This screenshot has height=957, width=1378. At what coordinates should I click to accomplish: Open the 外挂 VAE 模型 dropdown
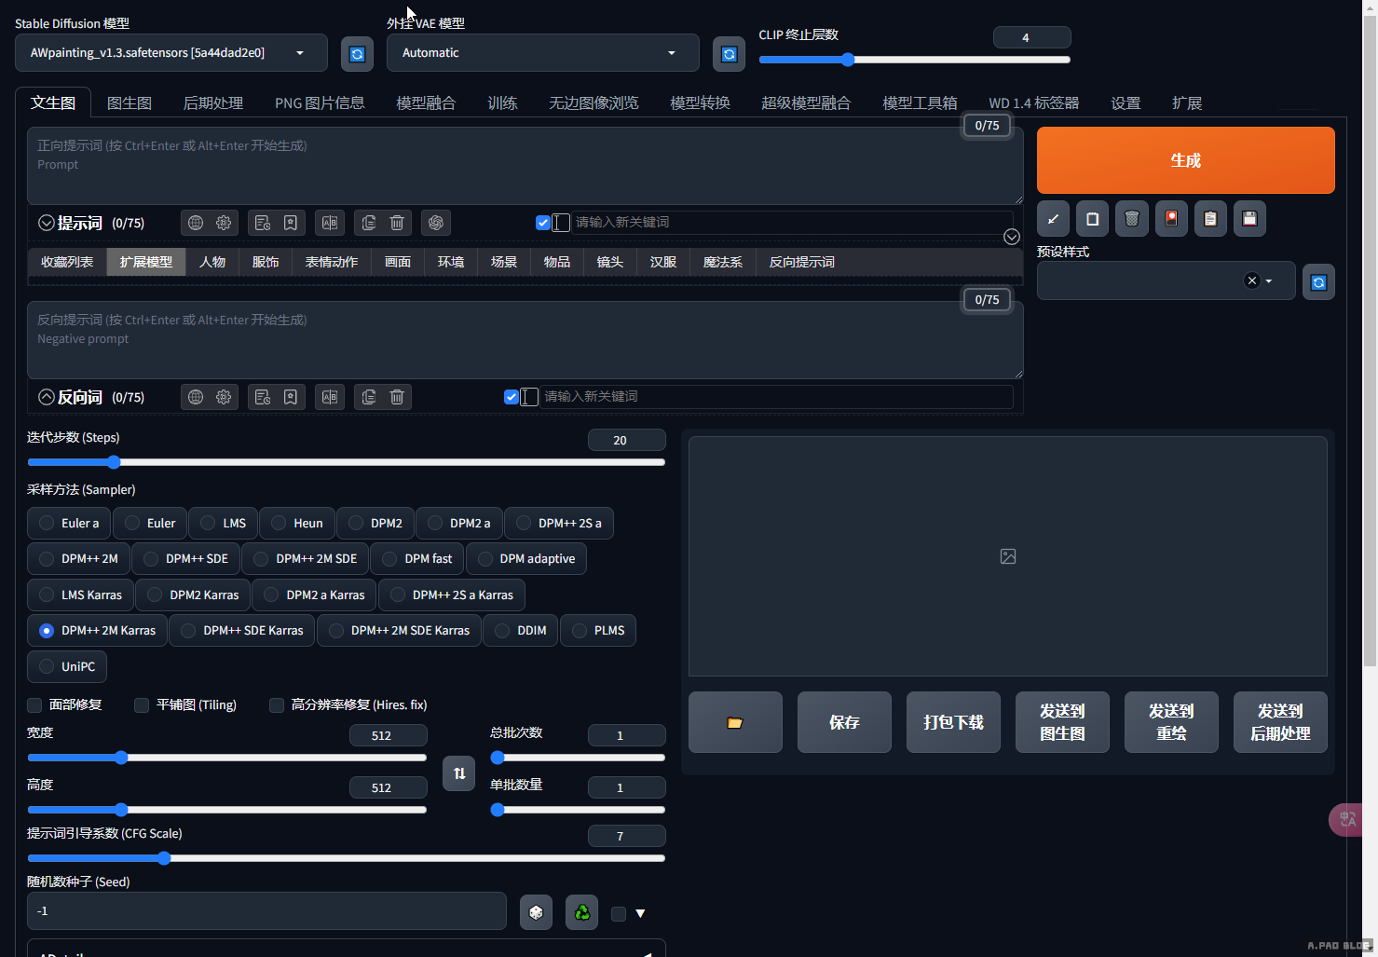pos(542,53)
